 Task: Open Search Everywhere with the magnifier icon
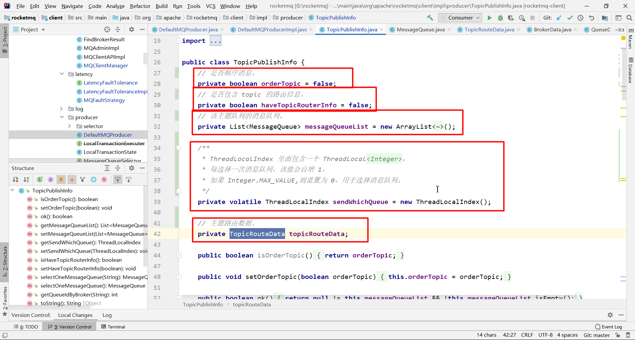[629, 18]
